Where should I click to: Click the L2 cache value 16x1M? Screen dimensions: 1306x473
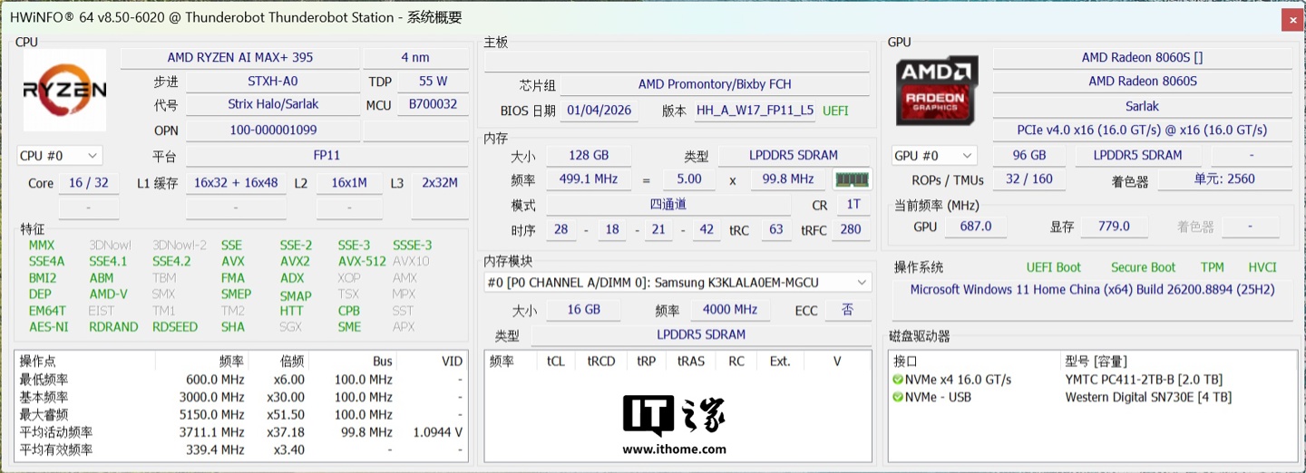click(349, 183)
